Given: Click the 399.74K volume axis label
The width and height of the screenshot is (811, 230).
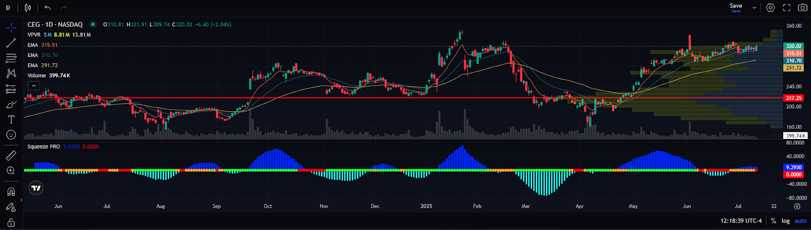Looking at the screenshot, I should click(x=795, y=136).
